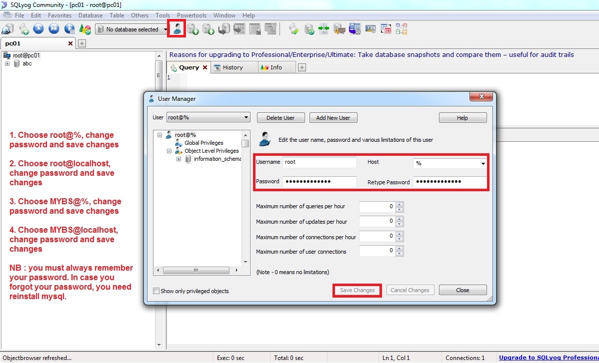Collapse the root@% tree node
Image resolution: width=599 pixels, height=363 pixels.
159,135
